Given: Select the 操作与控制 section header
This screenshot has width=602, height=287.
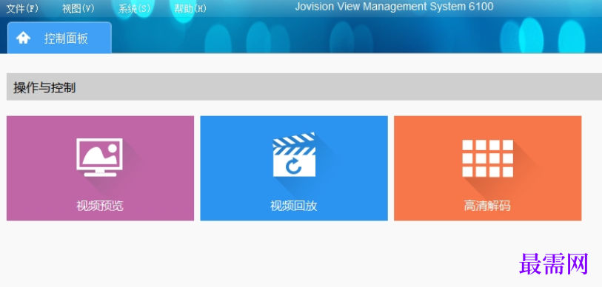Looking at the screenshot, I should coord(304,87).
